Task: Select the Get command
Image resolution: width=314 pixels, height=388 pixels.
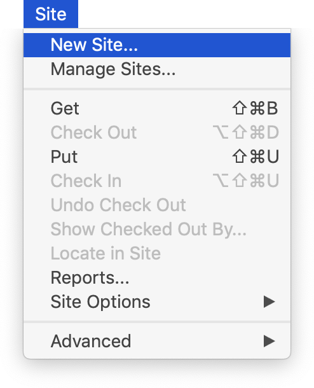Action: (157, 108)
